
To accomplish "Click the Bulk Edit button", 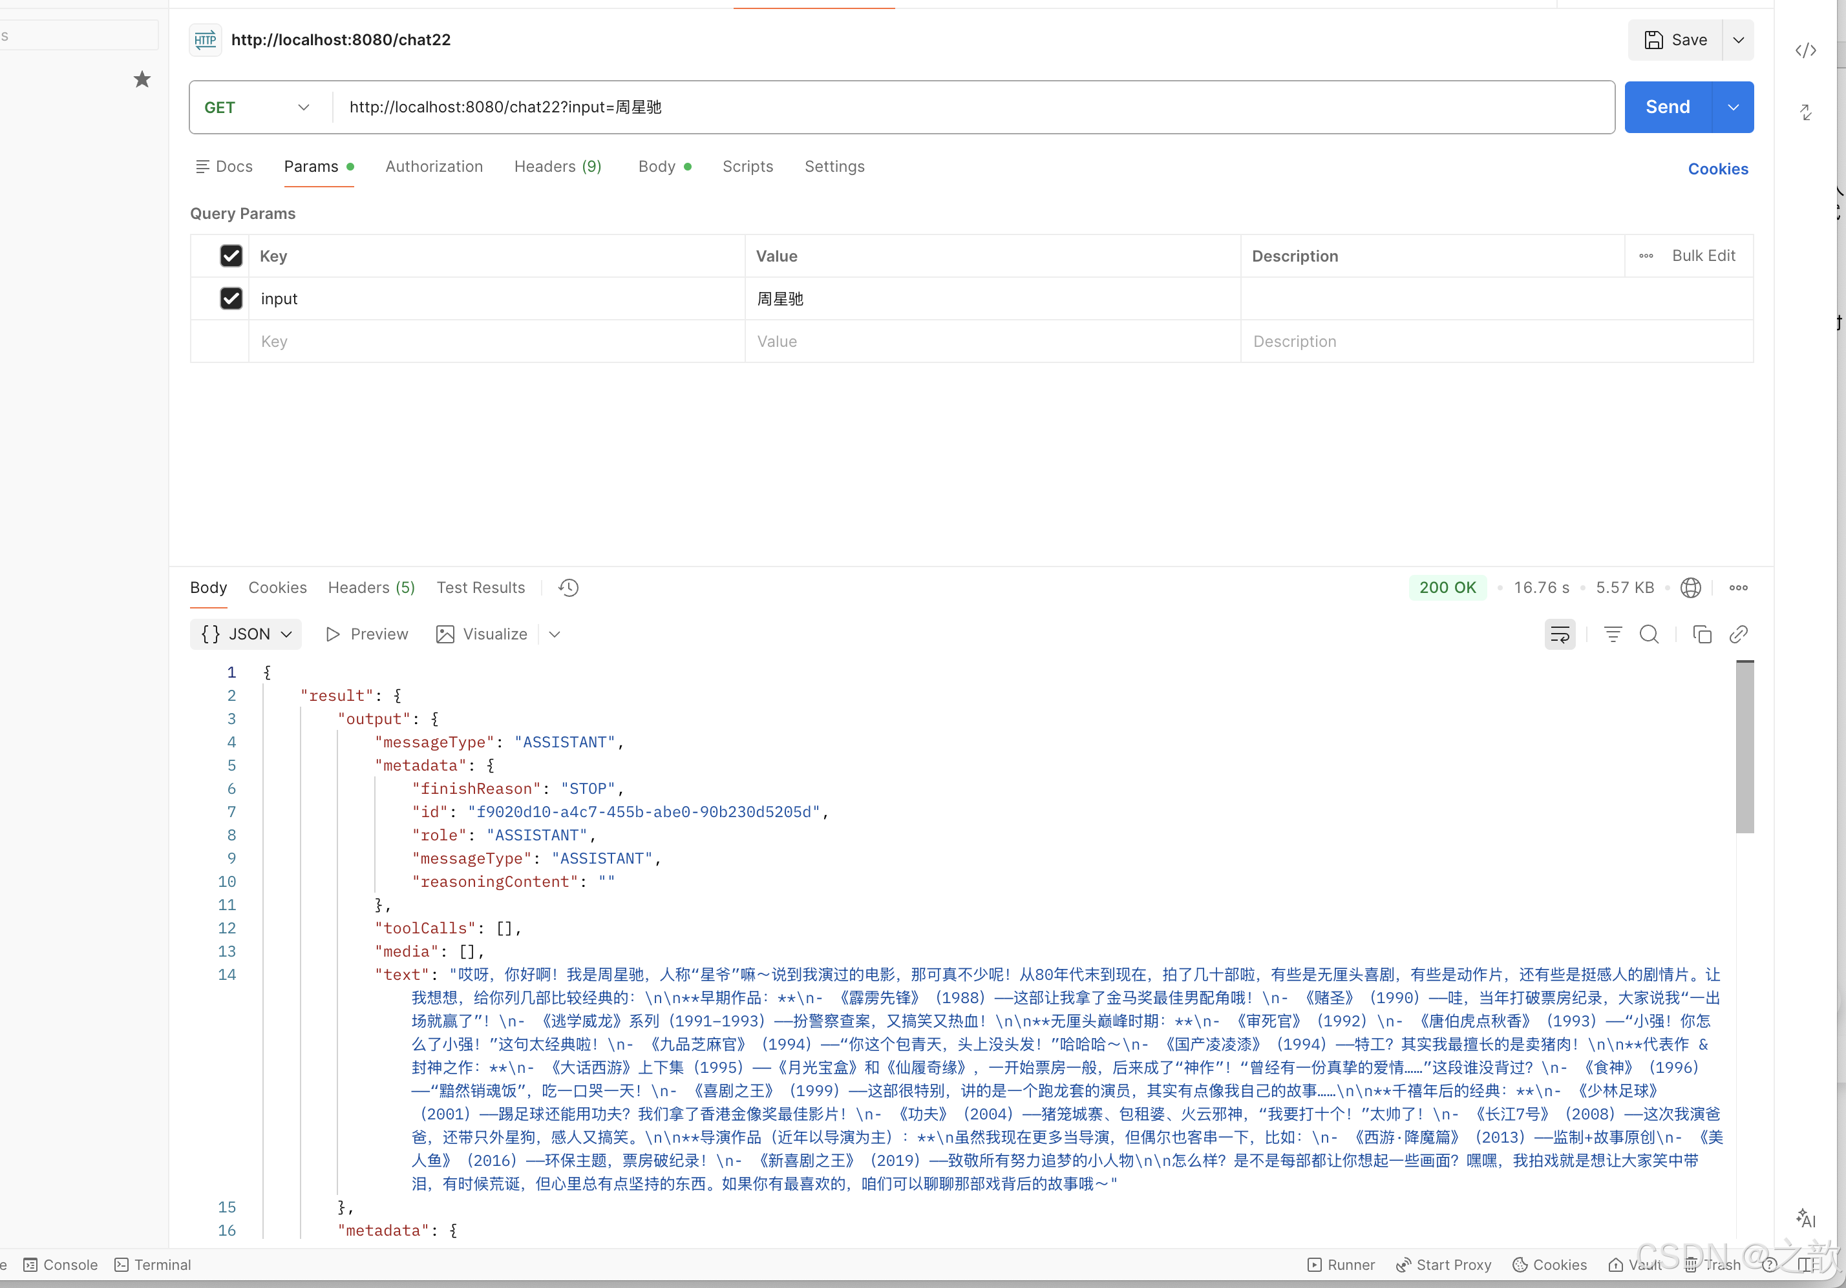I will click(1703, 256).
